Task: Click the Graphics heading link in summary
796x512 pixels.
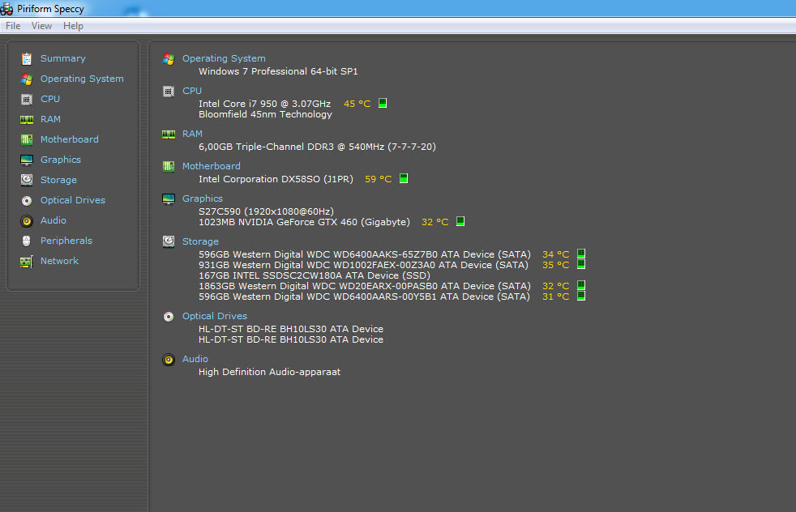Action: [203, 199]
